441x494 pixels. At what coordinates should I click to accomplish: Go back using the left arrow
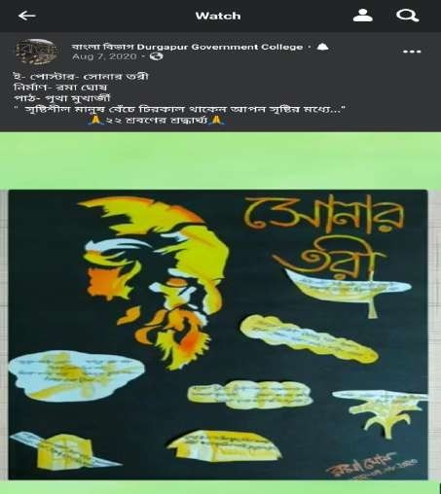point(26,16)
